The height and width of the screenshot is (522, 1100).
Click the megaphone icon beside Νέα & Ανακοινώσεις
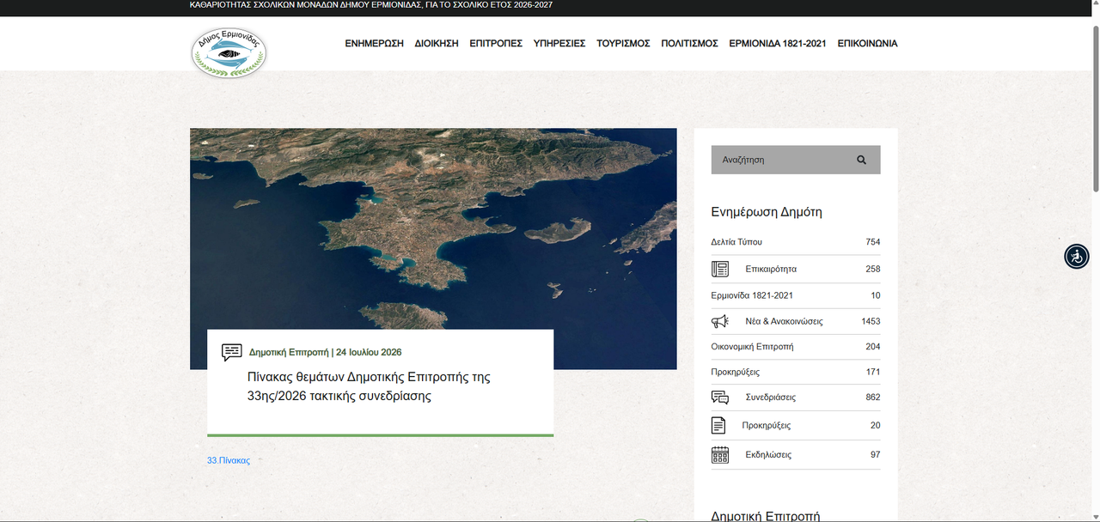click(x=720, y=321)
